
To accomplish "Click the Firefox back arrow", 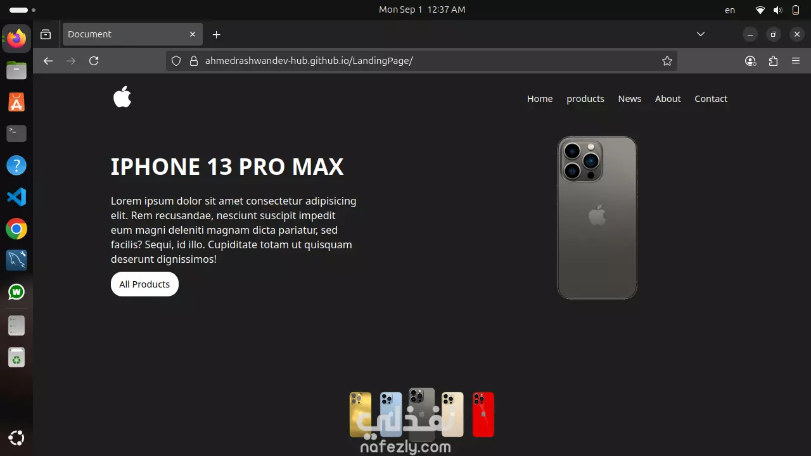I will tap(48, 61).
